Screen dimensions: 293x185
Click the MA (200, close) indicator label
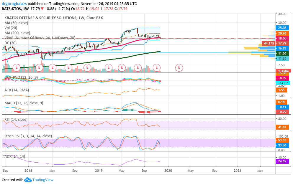tap(17, 33)
